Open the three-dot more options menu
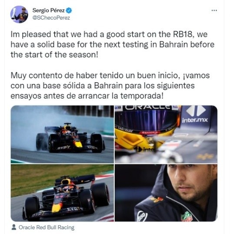Screen dimensions: 230x234 coord(214,10)
